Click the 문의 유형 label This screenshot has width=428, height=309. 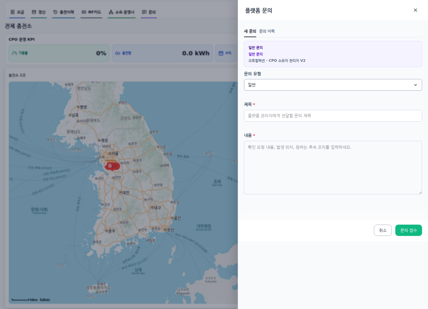[x=252, y=74]
